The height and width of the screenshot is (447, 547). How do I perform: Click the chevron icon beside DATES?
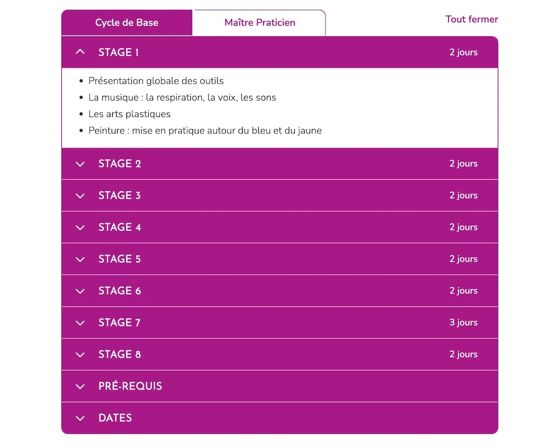(x=80, y=418)
